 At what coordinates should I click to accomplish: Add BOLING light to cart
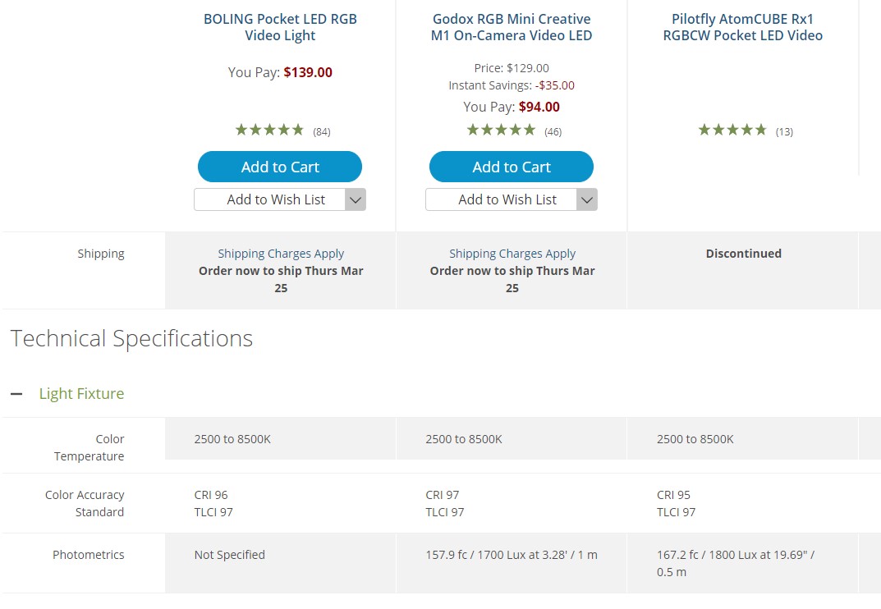[280, 167]
